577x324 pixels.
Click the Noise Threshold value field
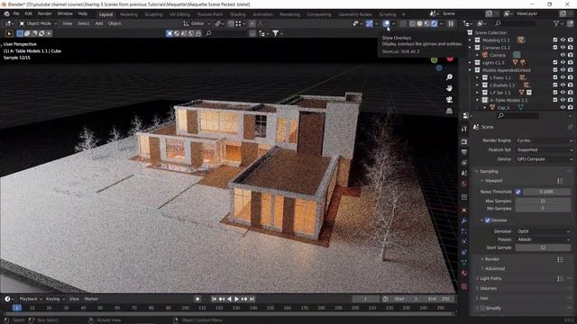(x=546, y=192)
